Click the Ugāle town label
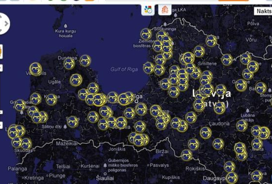This screenshot has height=184, width=272. point(54,82)
